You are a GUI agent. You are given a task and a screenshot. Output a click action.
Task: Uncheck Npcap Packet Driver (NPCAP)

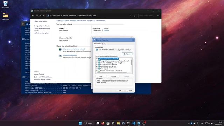[97, 65]
